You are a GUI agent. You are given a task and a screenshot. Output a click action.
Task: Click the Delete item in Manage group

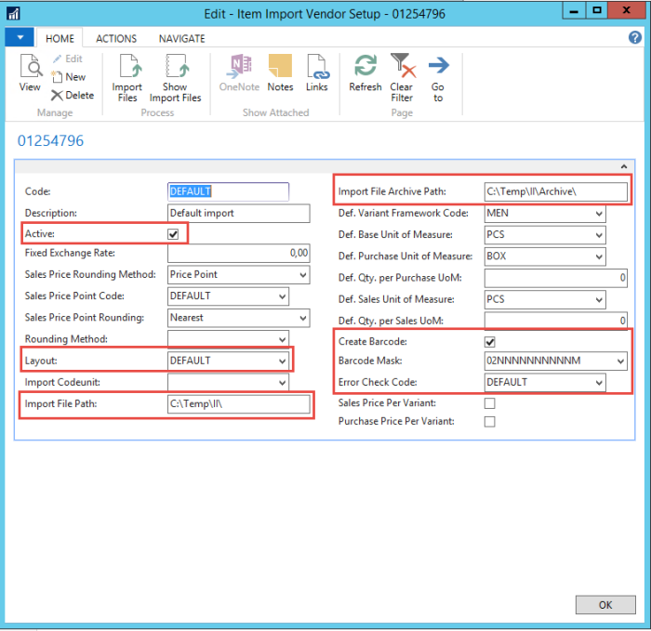72,95
